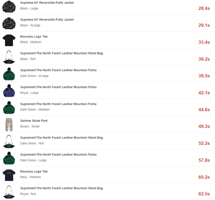Open the Nouveau Logo Tee Black Medium title
Screen dimensions: 215x200
(x=34, y=37)
